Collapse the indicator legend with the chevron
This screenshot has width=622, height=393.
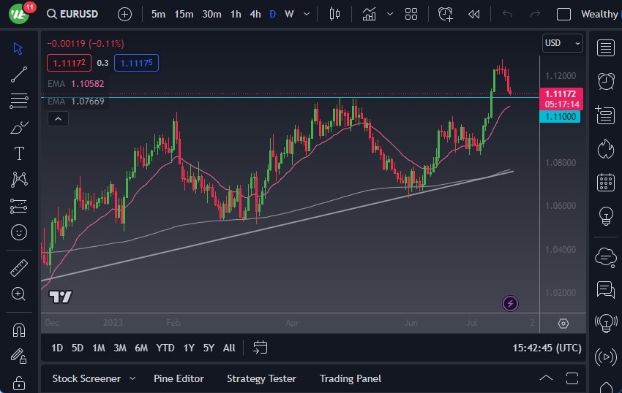[x=59, y=119]
